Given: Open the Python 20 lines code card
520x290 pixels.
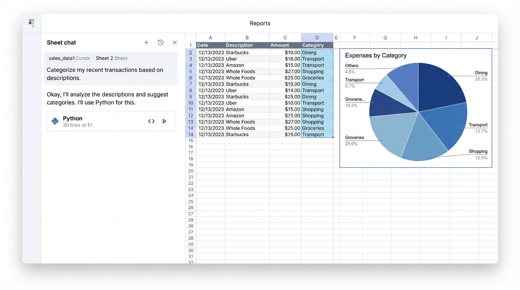Looking at the screenshot, I should tap(111, 121).
